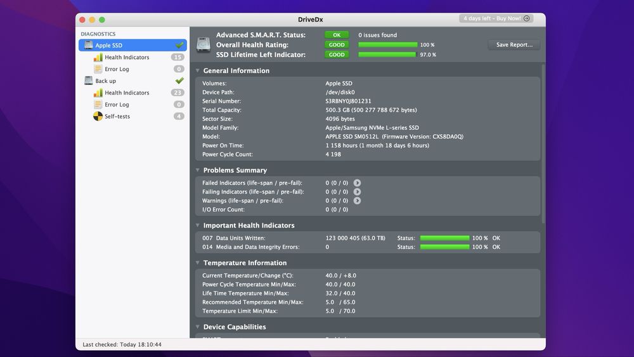Click GOOD badge for SSD Lifetime Left
The height and width of the screenshot is (357, 634).
tap(337, 55)
